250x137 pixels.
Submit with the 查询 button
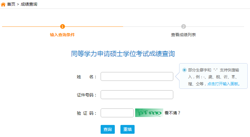pos(108,129)
